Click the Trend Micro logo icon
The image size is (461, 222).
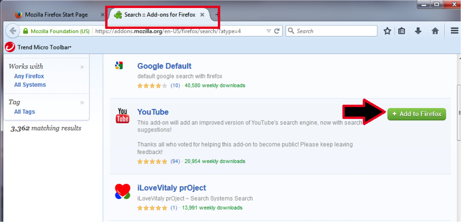point(10,47)
